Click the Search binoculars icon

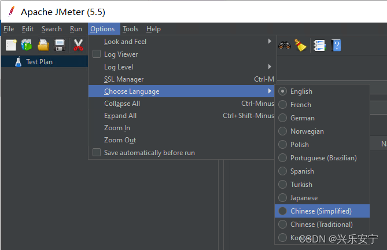click(285, 45)
